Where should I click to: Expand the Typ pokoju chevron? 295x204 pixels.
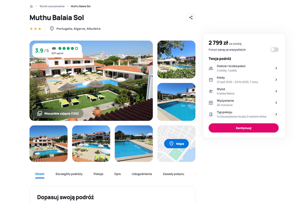(x=276, y=114)
